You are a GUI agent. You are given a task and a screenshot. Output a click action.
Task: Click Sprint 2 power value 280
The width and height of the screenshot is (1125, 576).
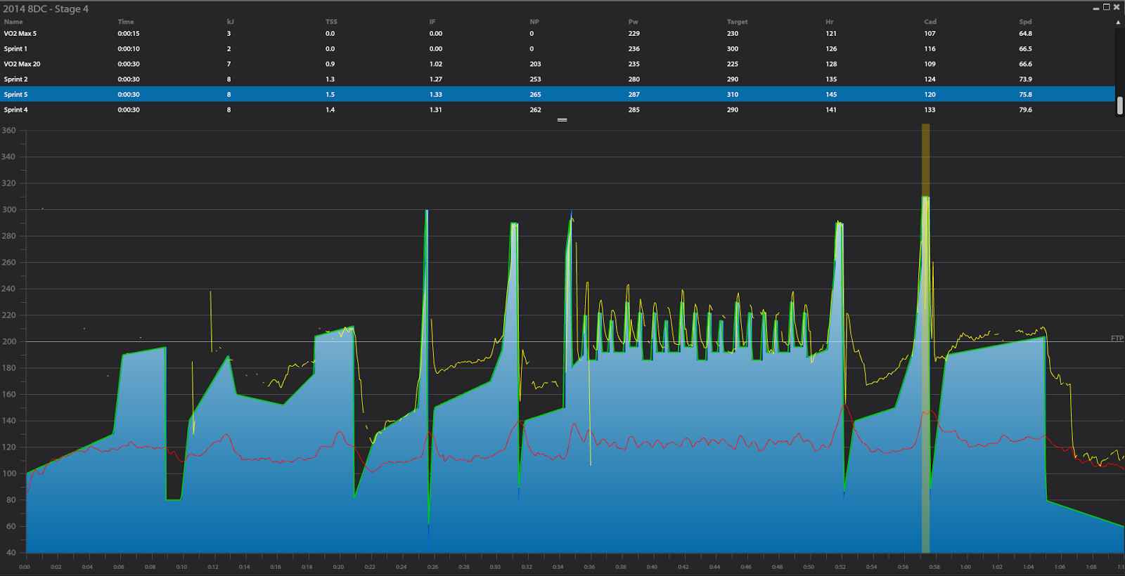click(634, 79)
